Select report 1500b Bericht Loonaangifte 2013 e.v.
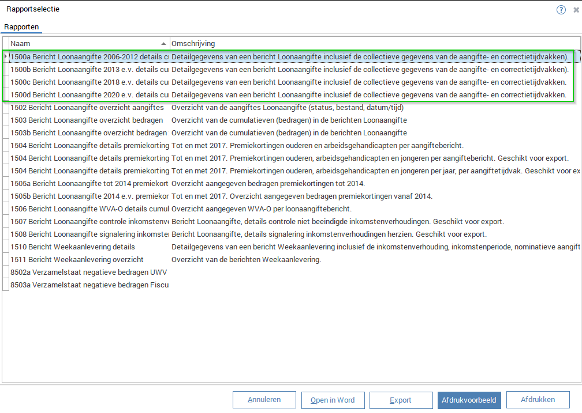Screen dimensions: 582x413 (x=89, y=69)
